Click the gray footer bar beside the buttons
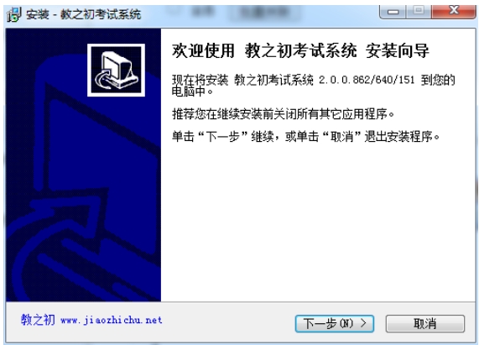The image size is (479, 345). 229,322
